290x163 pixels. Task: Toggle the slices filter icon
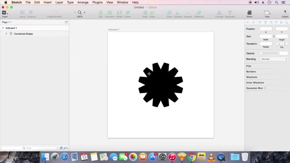pyautogui.click(x=65, y=148)
